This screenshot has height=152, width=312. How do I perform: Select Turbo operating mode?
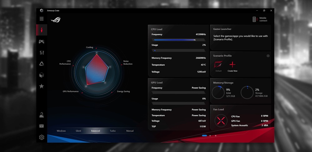(113, 131)
